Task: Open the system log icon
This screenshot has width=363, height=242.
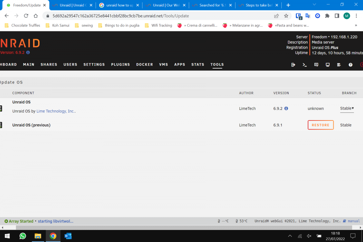Action: 339,65
